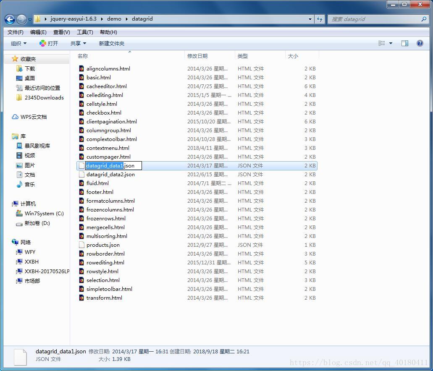
Task: Sort by the 大小 column header
Action: coord(293,56)
